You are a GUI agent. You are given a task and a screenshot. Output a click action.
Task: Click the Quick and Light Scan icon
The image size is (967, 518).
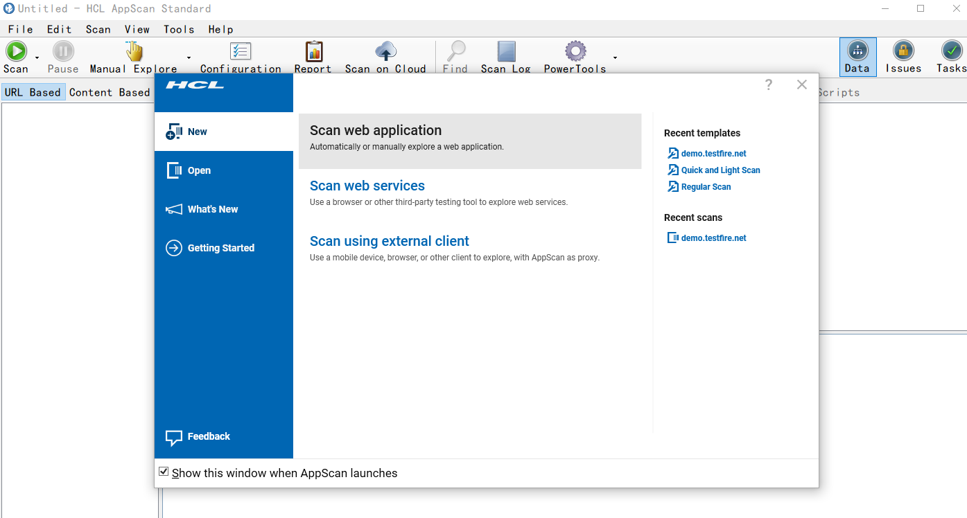673,170
